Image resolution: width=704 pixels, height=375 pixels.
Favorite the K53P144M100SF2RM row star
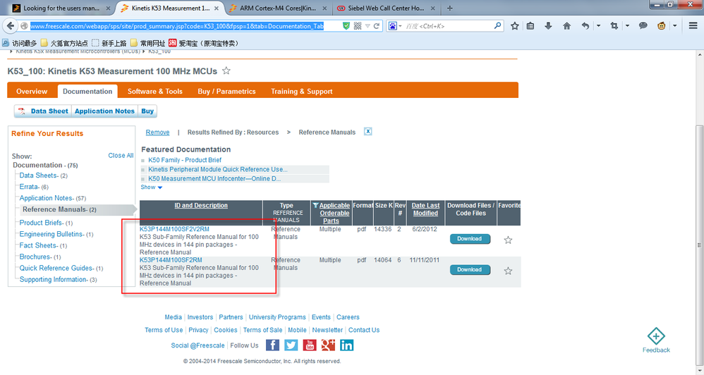click(508, 271)
